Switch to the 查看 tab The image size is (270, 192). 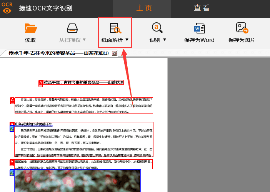coord(202,8)
